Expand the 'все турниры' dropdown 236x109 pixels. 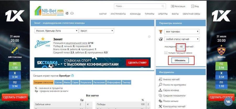182,32
